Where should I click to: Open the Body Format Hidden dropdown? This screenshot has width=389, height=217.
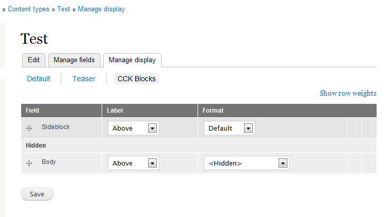pyautogui.click(x=247, y=163)
